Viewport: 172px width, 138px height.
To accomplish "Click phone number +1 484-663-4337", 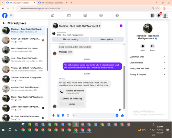I will tap(72, 93).
